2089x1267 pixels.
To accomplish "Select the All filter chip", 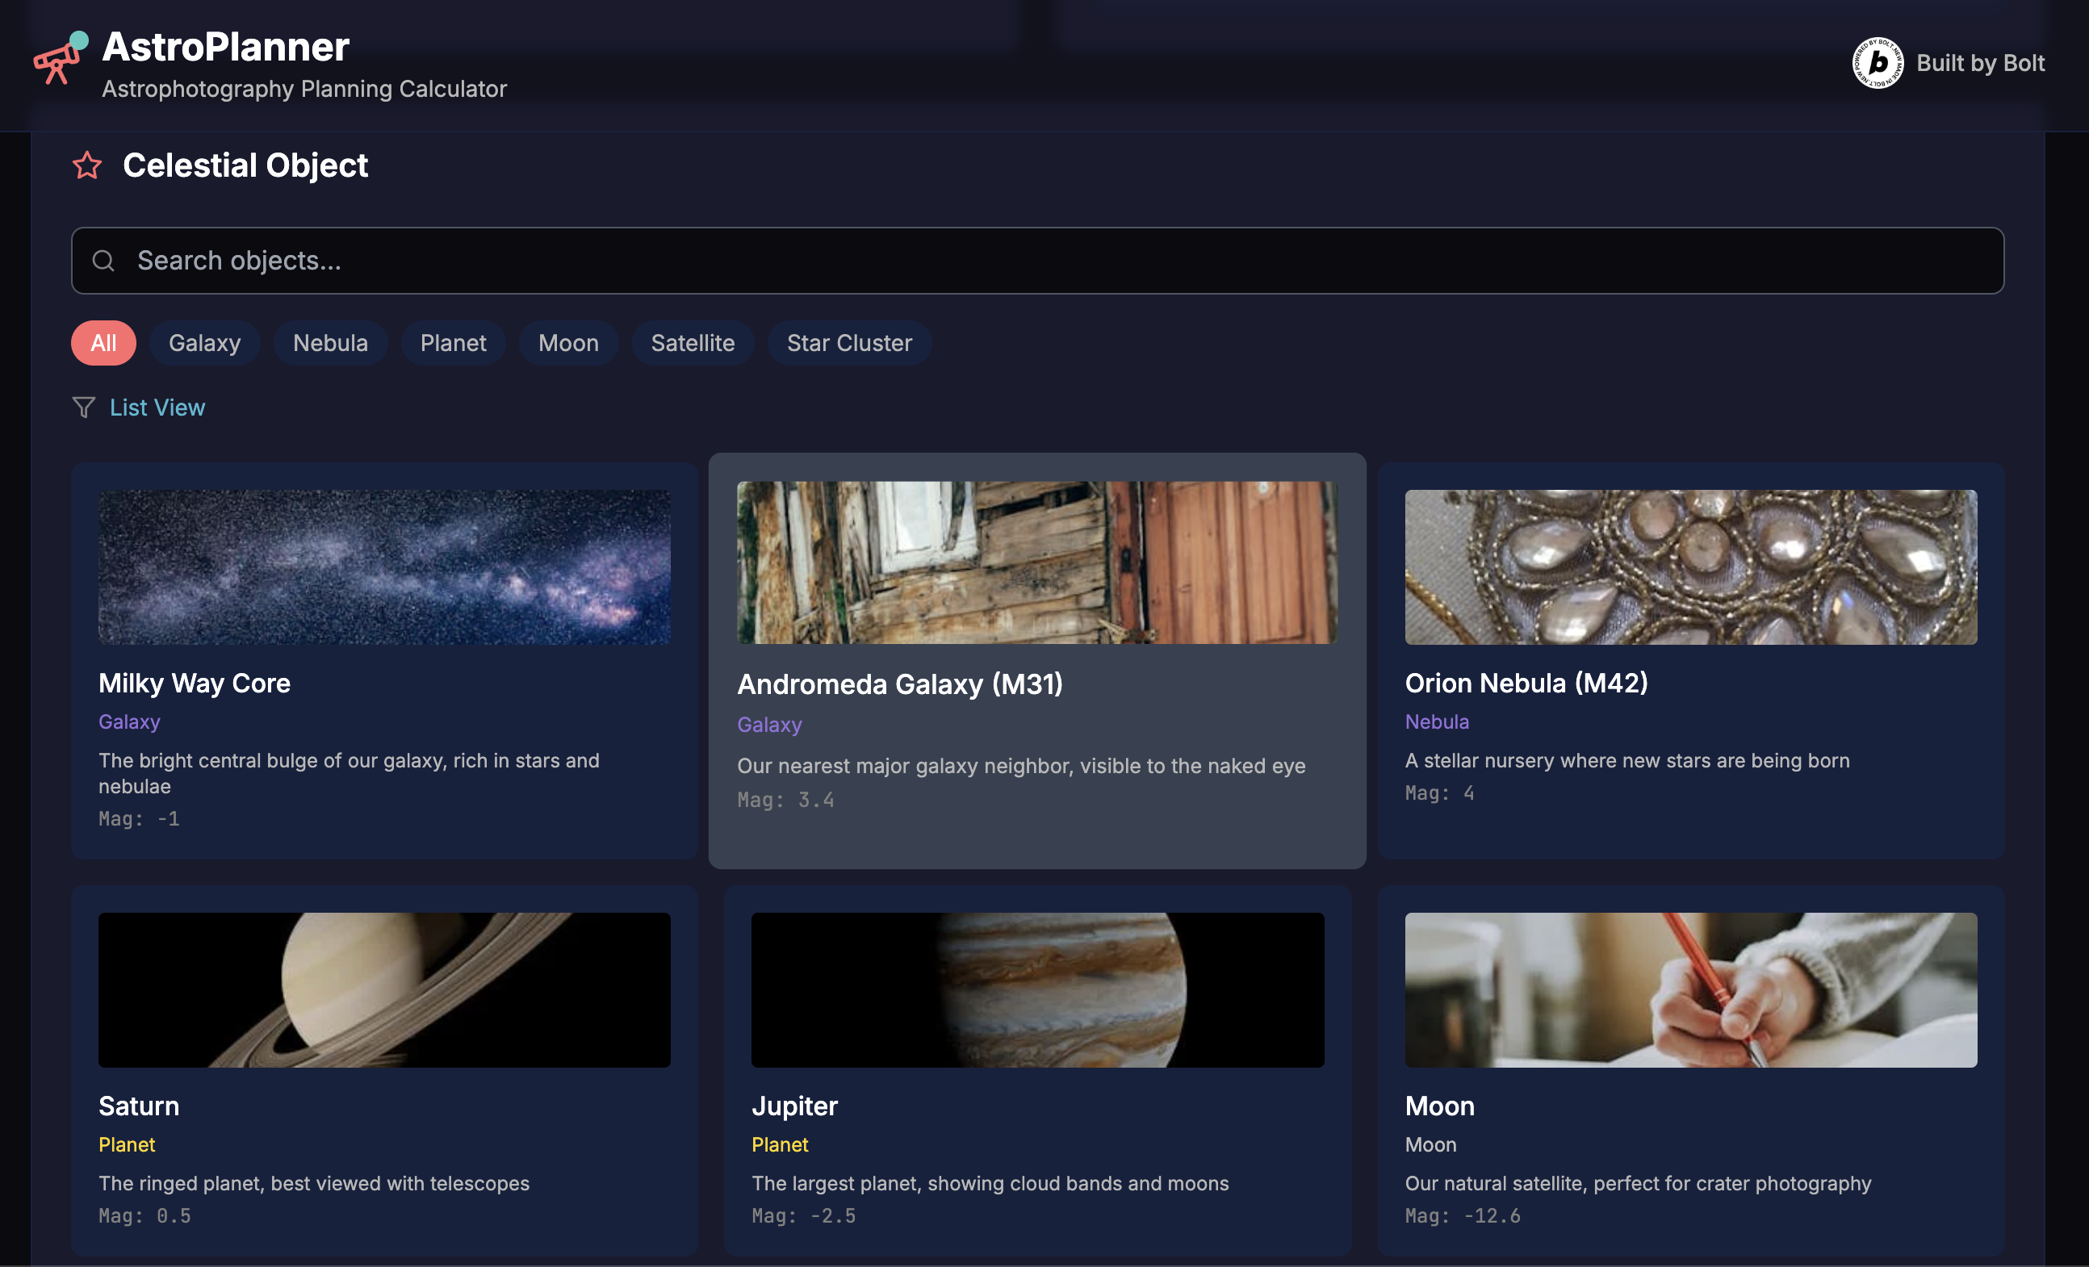I will (103, 343).
